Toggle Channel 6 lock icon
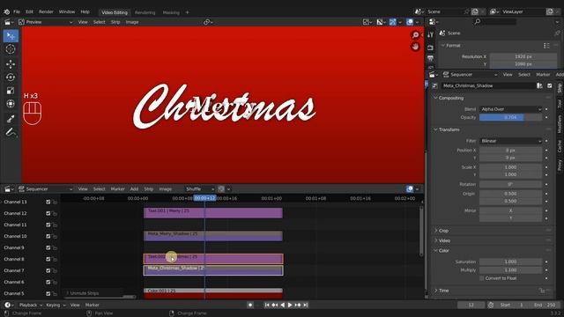Screen dimensions: 564x317 [55, 282]
